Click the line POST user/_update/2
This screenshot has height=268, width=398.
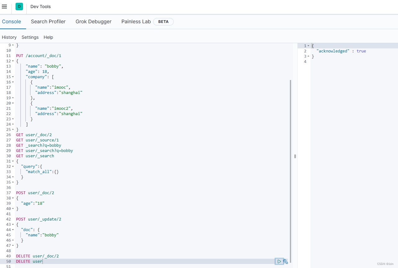(x=39, y=219)
